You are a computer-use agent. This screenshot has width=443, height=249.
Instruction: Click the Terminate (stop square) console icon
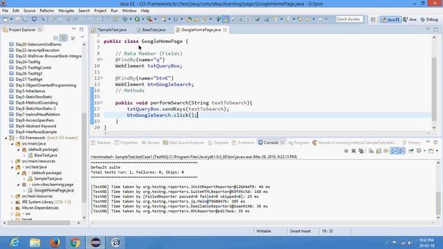(346, 151)
